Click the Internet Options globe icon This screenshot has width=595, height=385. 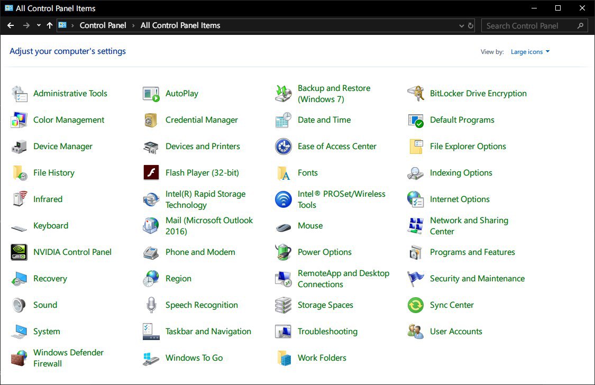tap(416, 199)
